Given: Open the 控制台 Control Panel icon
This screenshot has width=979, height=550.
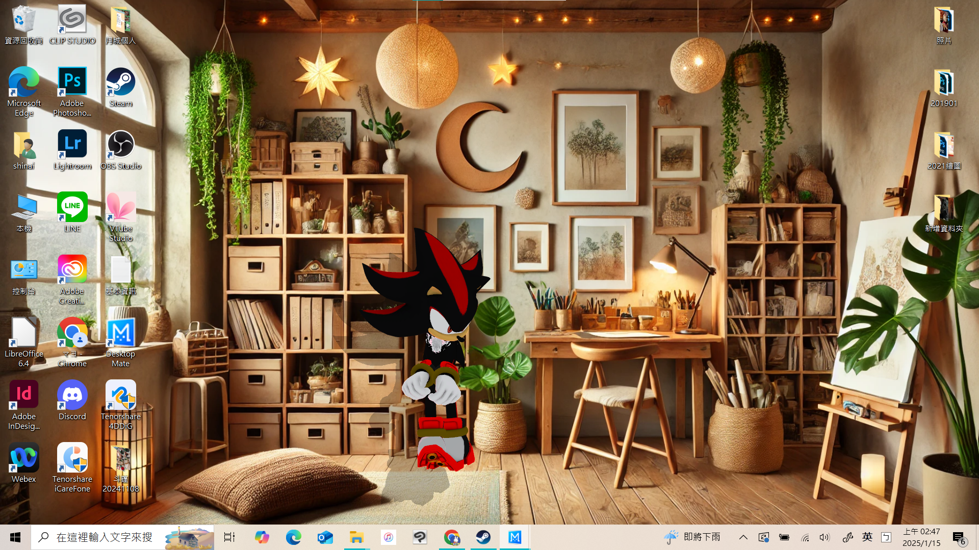Looking at the screenshot, I should point(23,276).
